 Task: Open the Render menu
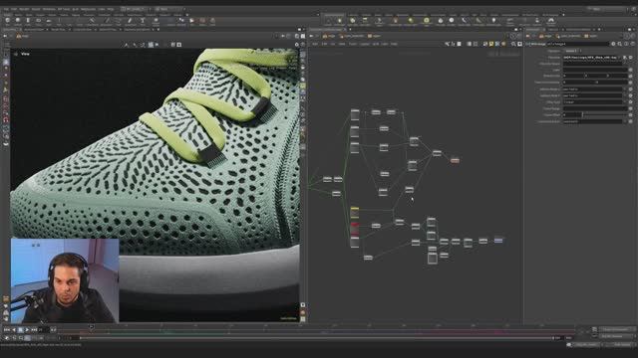24,9
